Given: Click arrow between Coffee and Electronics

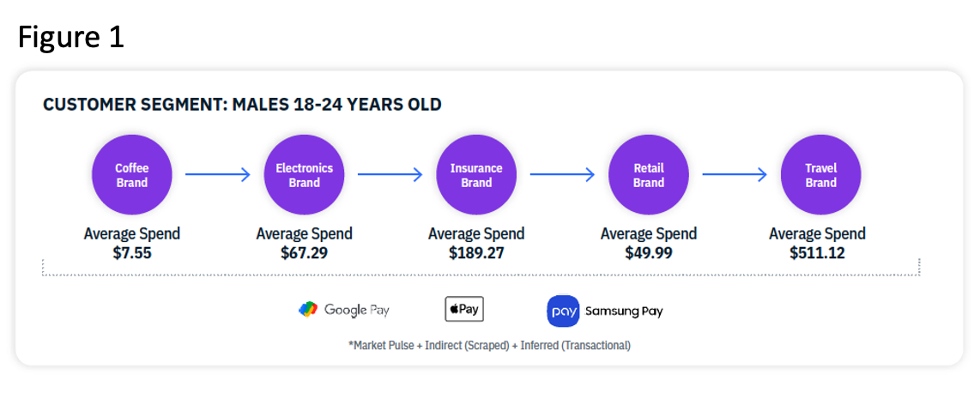Looking at the screenshot, I should click(x=217, y=175).
